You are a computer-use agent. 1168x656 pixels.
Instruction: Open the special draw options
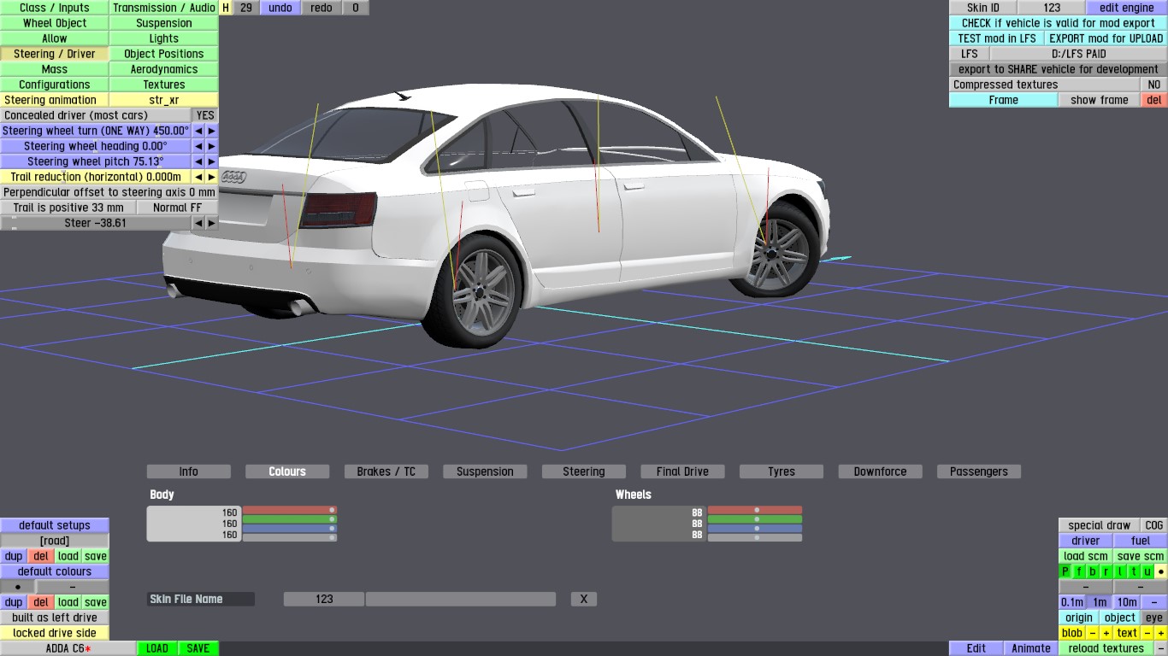point(1100,525)
